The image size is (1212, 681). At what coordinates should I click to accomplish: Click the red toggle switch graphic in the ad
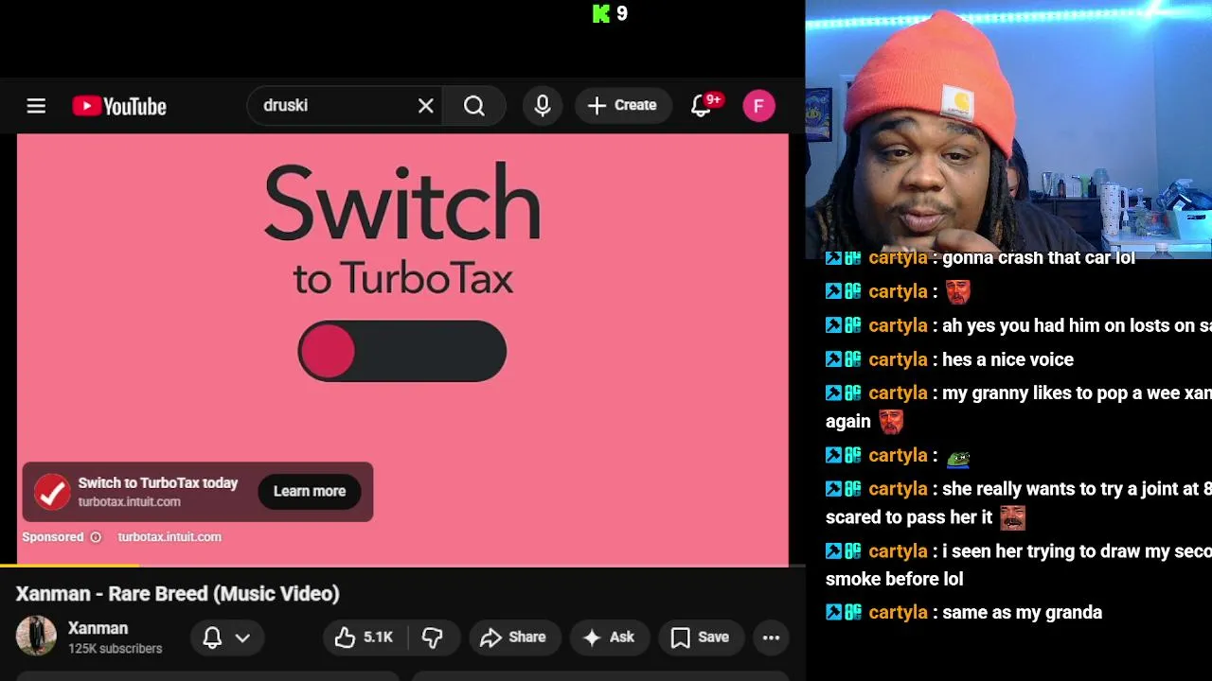point(402,351)
